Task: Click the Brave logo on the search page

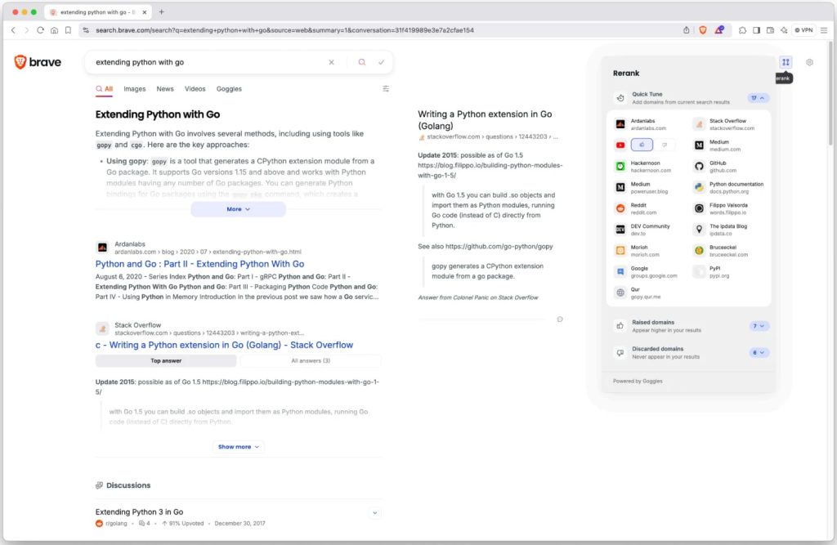Action: [x=38, y=62]
